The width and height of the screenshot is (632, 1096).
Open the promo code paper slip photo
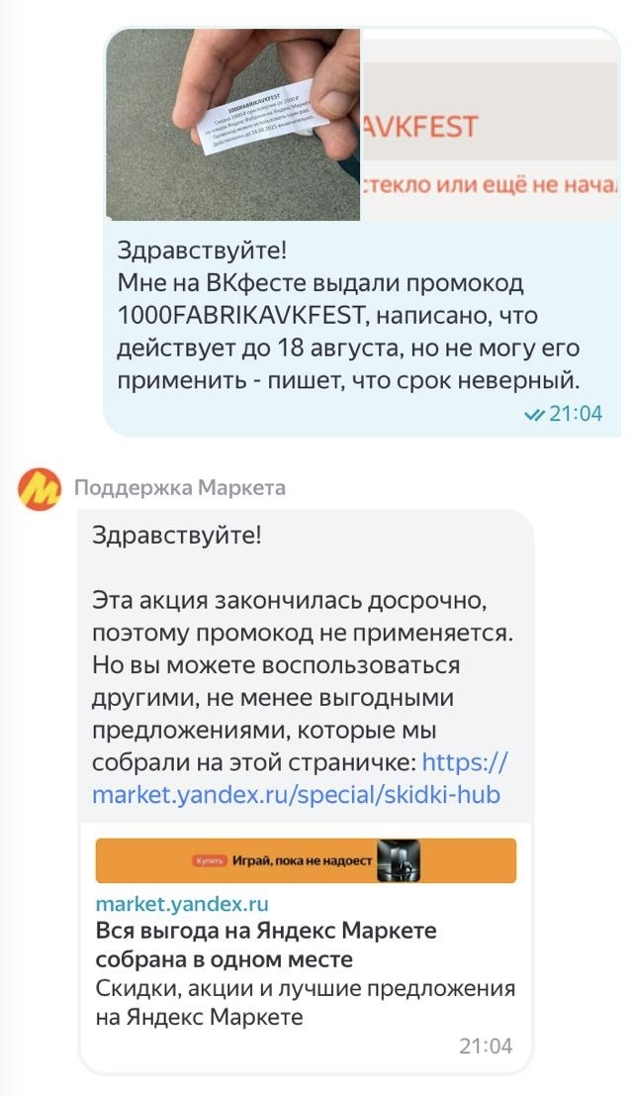click(233, 124)
